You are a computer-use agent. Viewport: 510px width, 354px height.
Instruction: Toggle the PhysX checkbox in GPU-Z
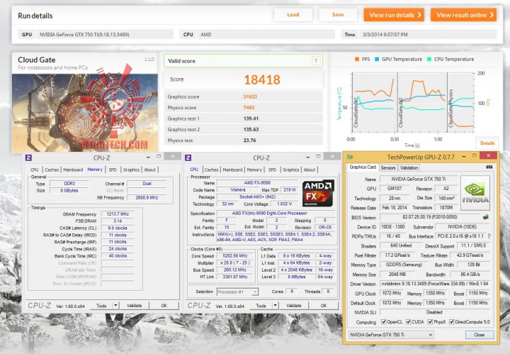[430, 322]
